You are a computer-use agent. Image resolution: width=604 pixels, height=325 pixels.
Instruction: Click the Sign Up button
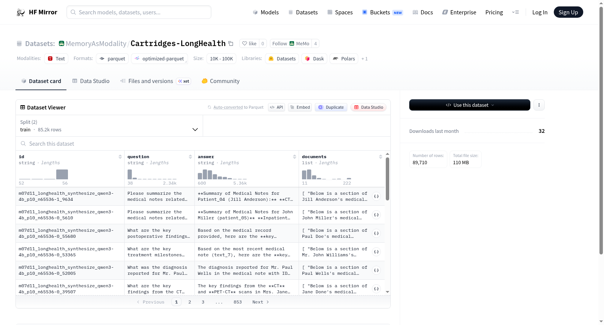[568, 12]
